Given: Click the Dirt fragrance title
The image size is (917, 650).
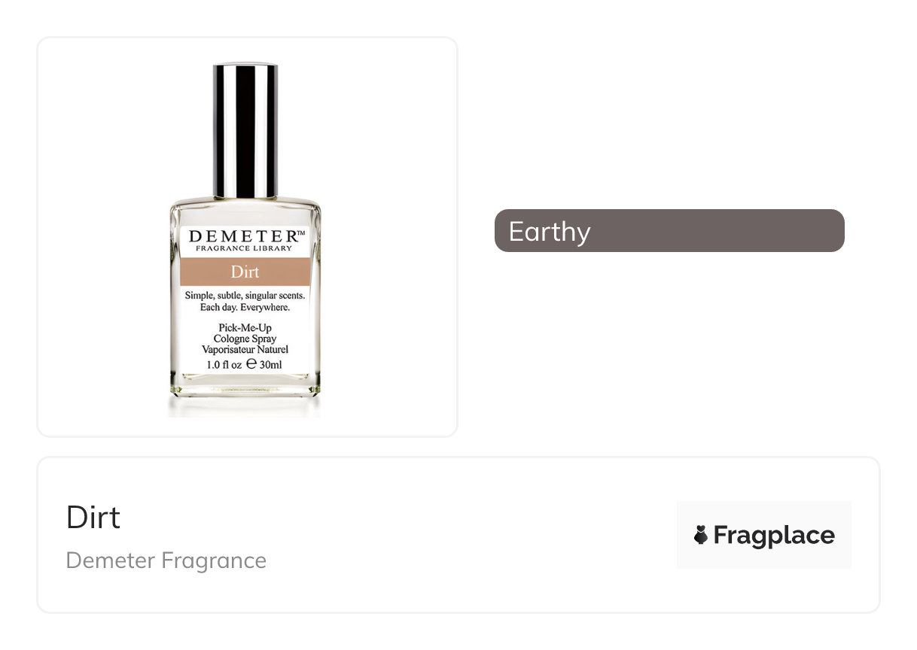Looking at the screenshot, I should click(93, 518).
